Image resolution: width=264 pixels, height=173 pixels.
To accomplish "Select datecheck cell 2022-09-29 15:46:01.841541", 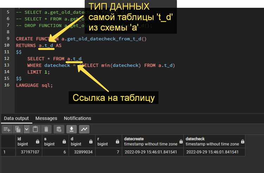I will point(214,152).
